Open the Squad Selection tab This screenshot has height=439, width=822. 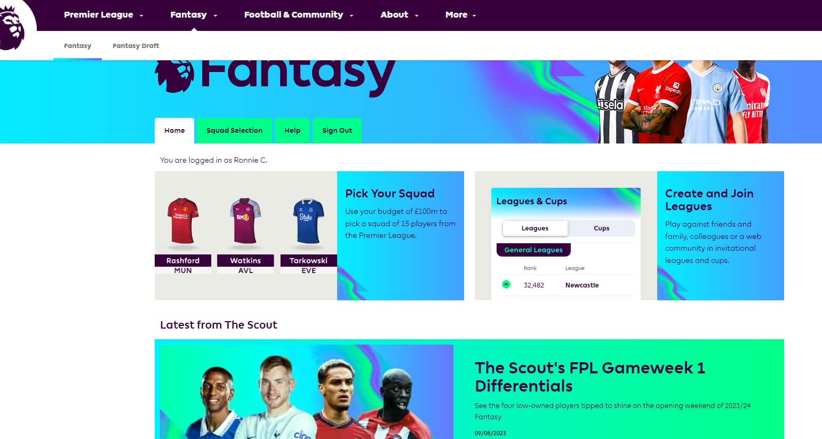click(234, 131)
